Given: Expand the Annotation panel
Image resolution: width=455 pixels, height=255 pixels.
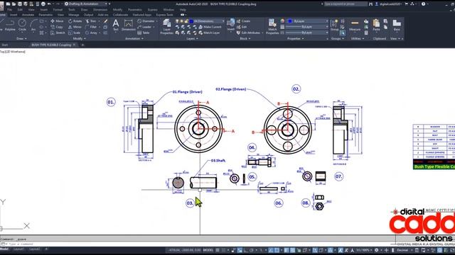Looking at the screenshot, I should 134,38.
